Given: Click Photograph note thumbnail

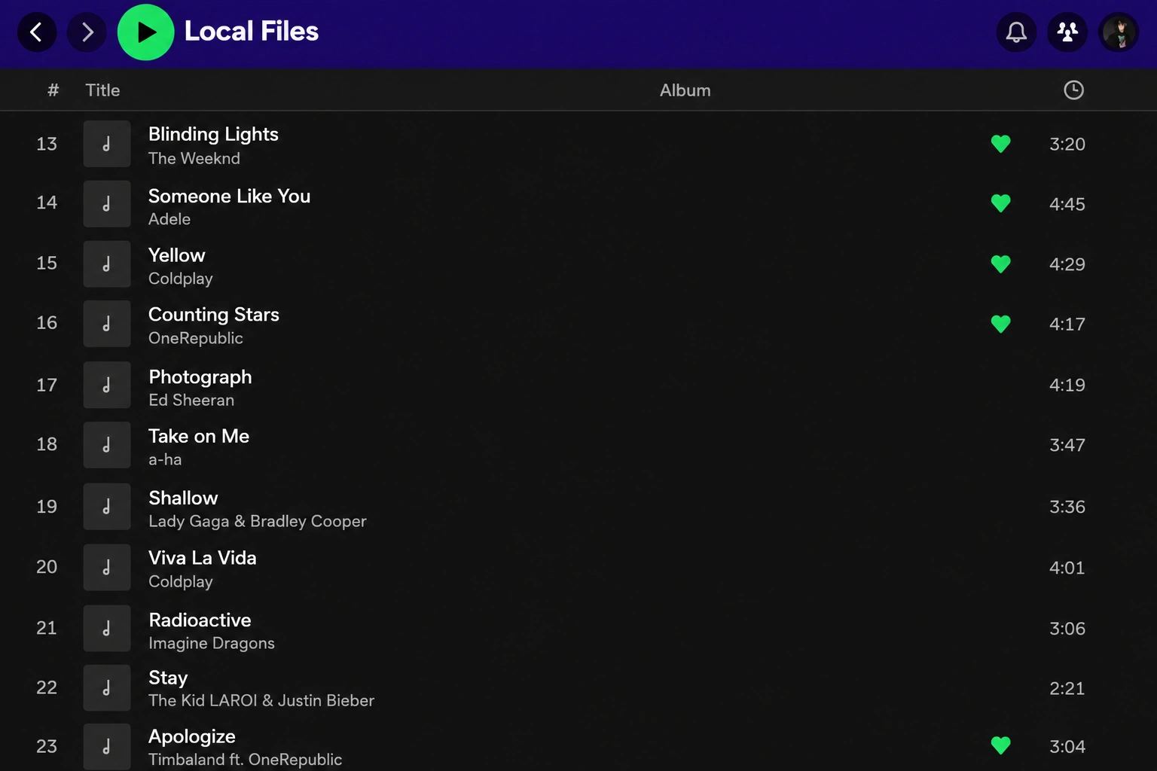Looking at the screenshot, I should click(107, 385).
